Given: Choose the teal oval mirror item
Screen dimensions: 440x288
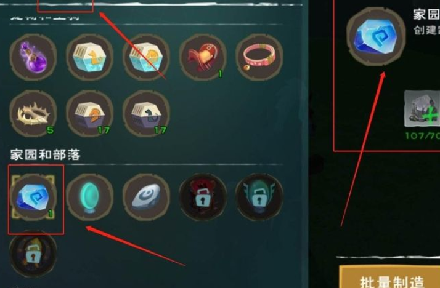Looking at the screenshot, I should pyautogui.click(x=89, y=197).
